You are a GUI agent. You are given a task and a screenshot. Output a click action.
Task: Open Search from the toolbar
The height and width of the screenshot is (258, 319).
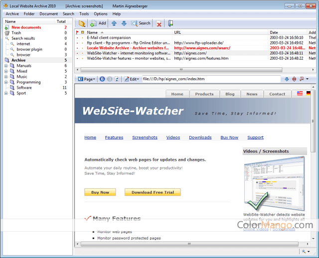tap(141, 23)
